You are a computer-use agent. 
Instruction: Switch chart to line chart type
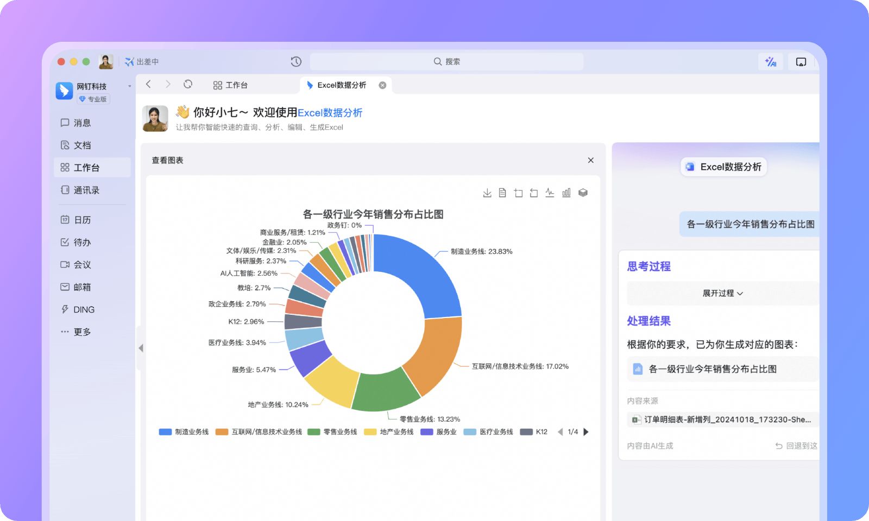550,193
